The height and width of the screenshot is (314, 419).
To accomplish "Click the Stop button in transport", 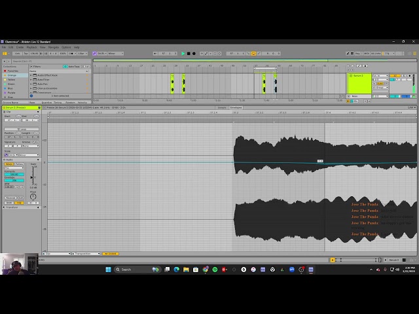I will pyautogui.click(x=189, y=54).
